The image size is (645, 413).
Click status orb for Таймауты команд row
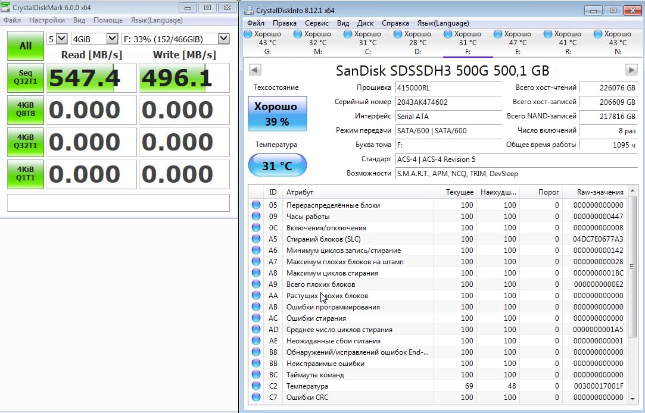click(256, 374)
